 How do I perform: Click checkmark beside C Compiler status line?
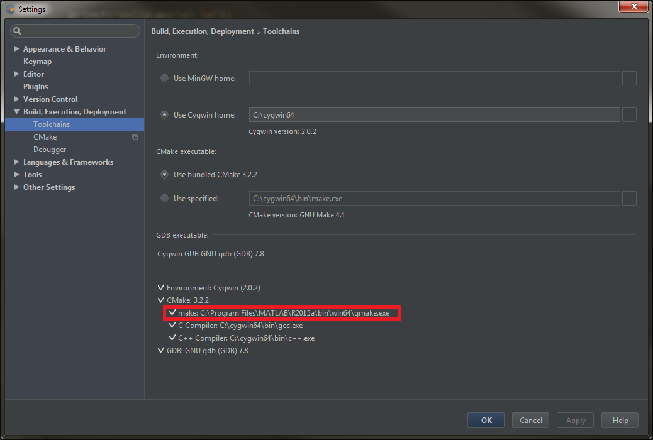point(172,326)
